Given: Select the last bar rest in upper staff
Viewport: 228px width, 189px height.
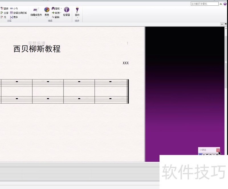Looking at the screenshot, I should [110, 82].
